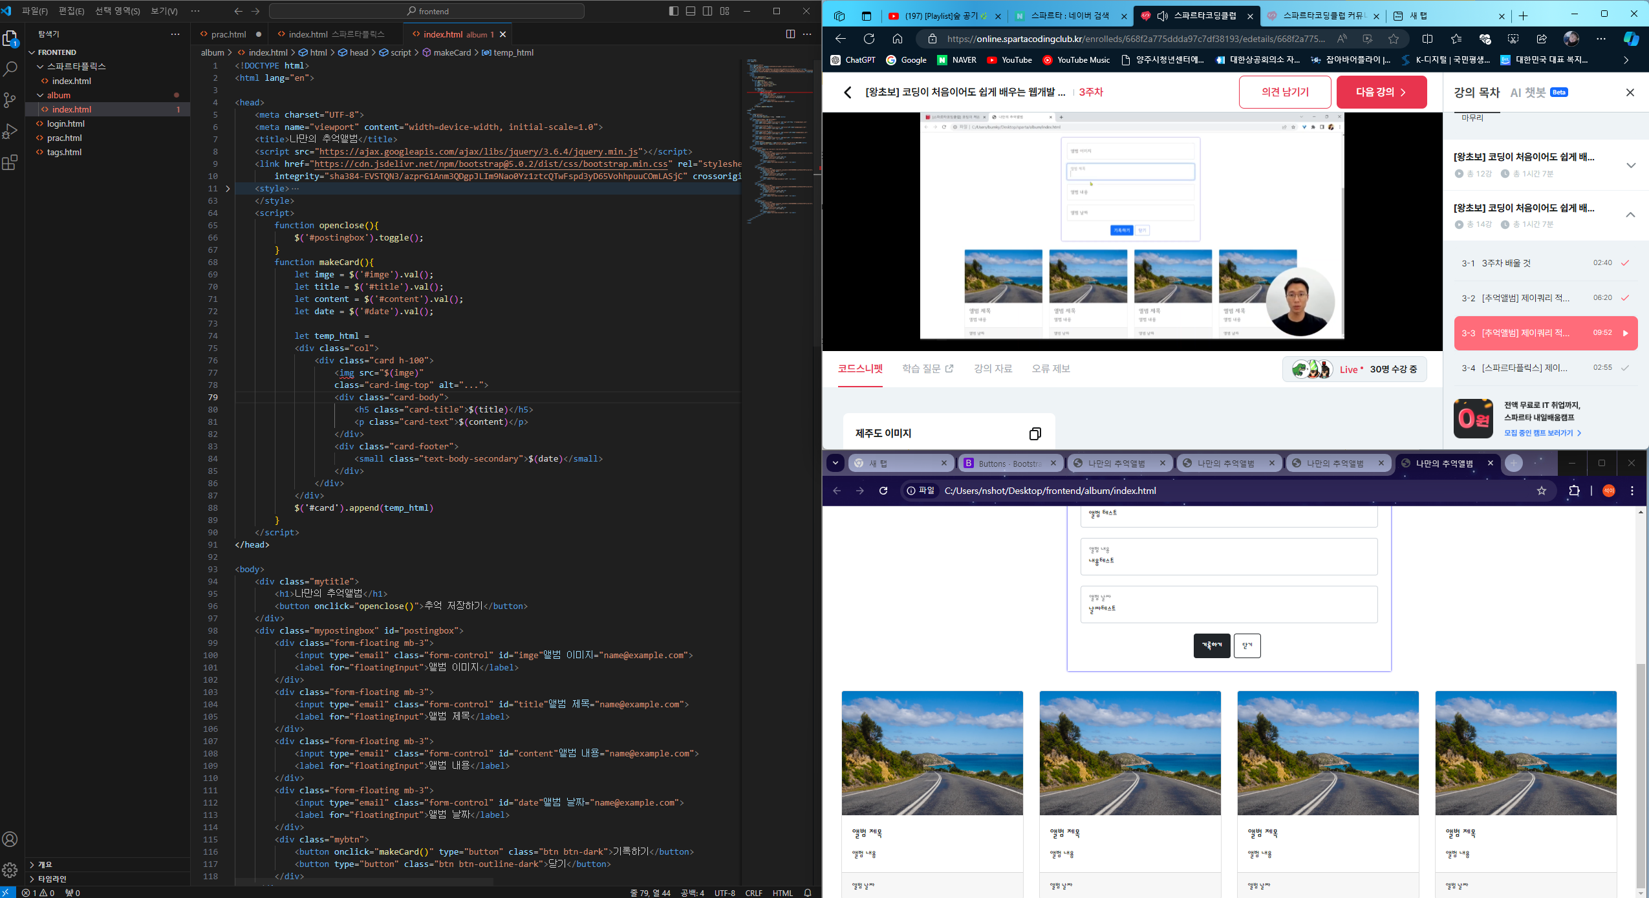Screen dimensions: 1649x898
Task: Open the Chrome three-dot menu
Action: tap(1632, 491)
